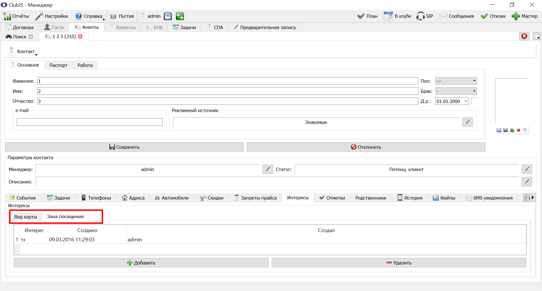Launch the Мастер wizard

coord(524,16)
